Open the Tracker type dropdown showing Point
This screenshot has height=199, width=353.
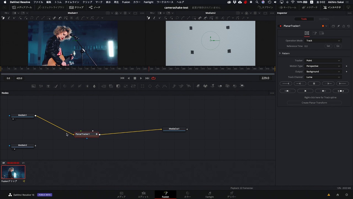(x=323, y=61)
